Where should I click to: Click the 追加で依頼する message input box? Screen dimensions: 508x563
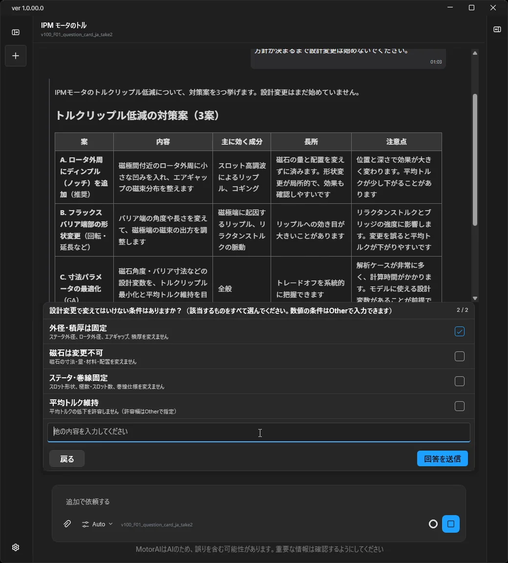259,501
